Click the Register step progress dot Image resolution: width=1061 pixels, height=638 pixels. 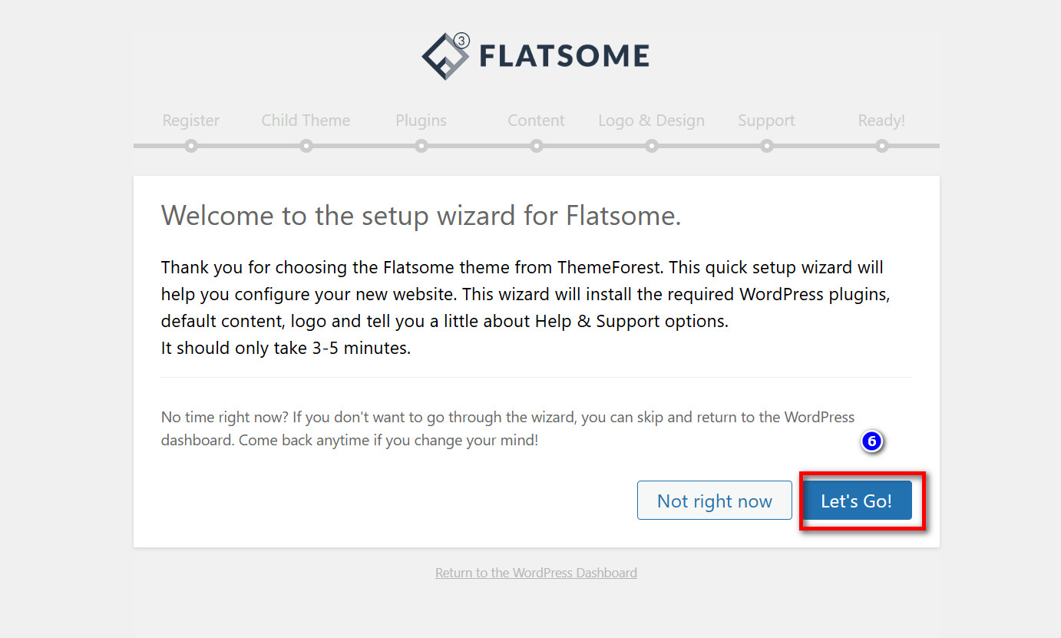coord(190,144)
